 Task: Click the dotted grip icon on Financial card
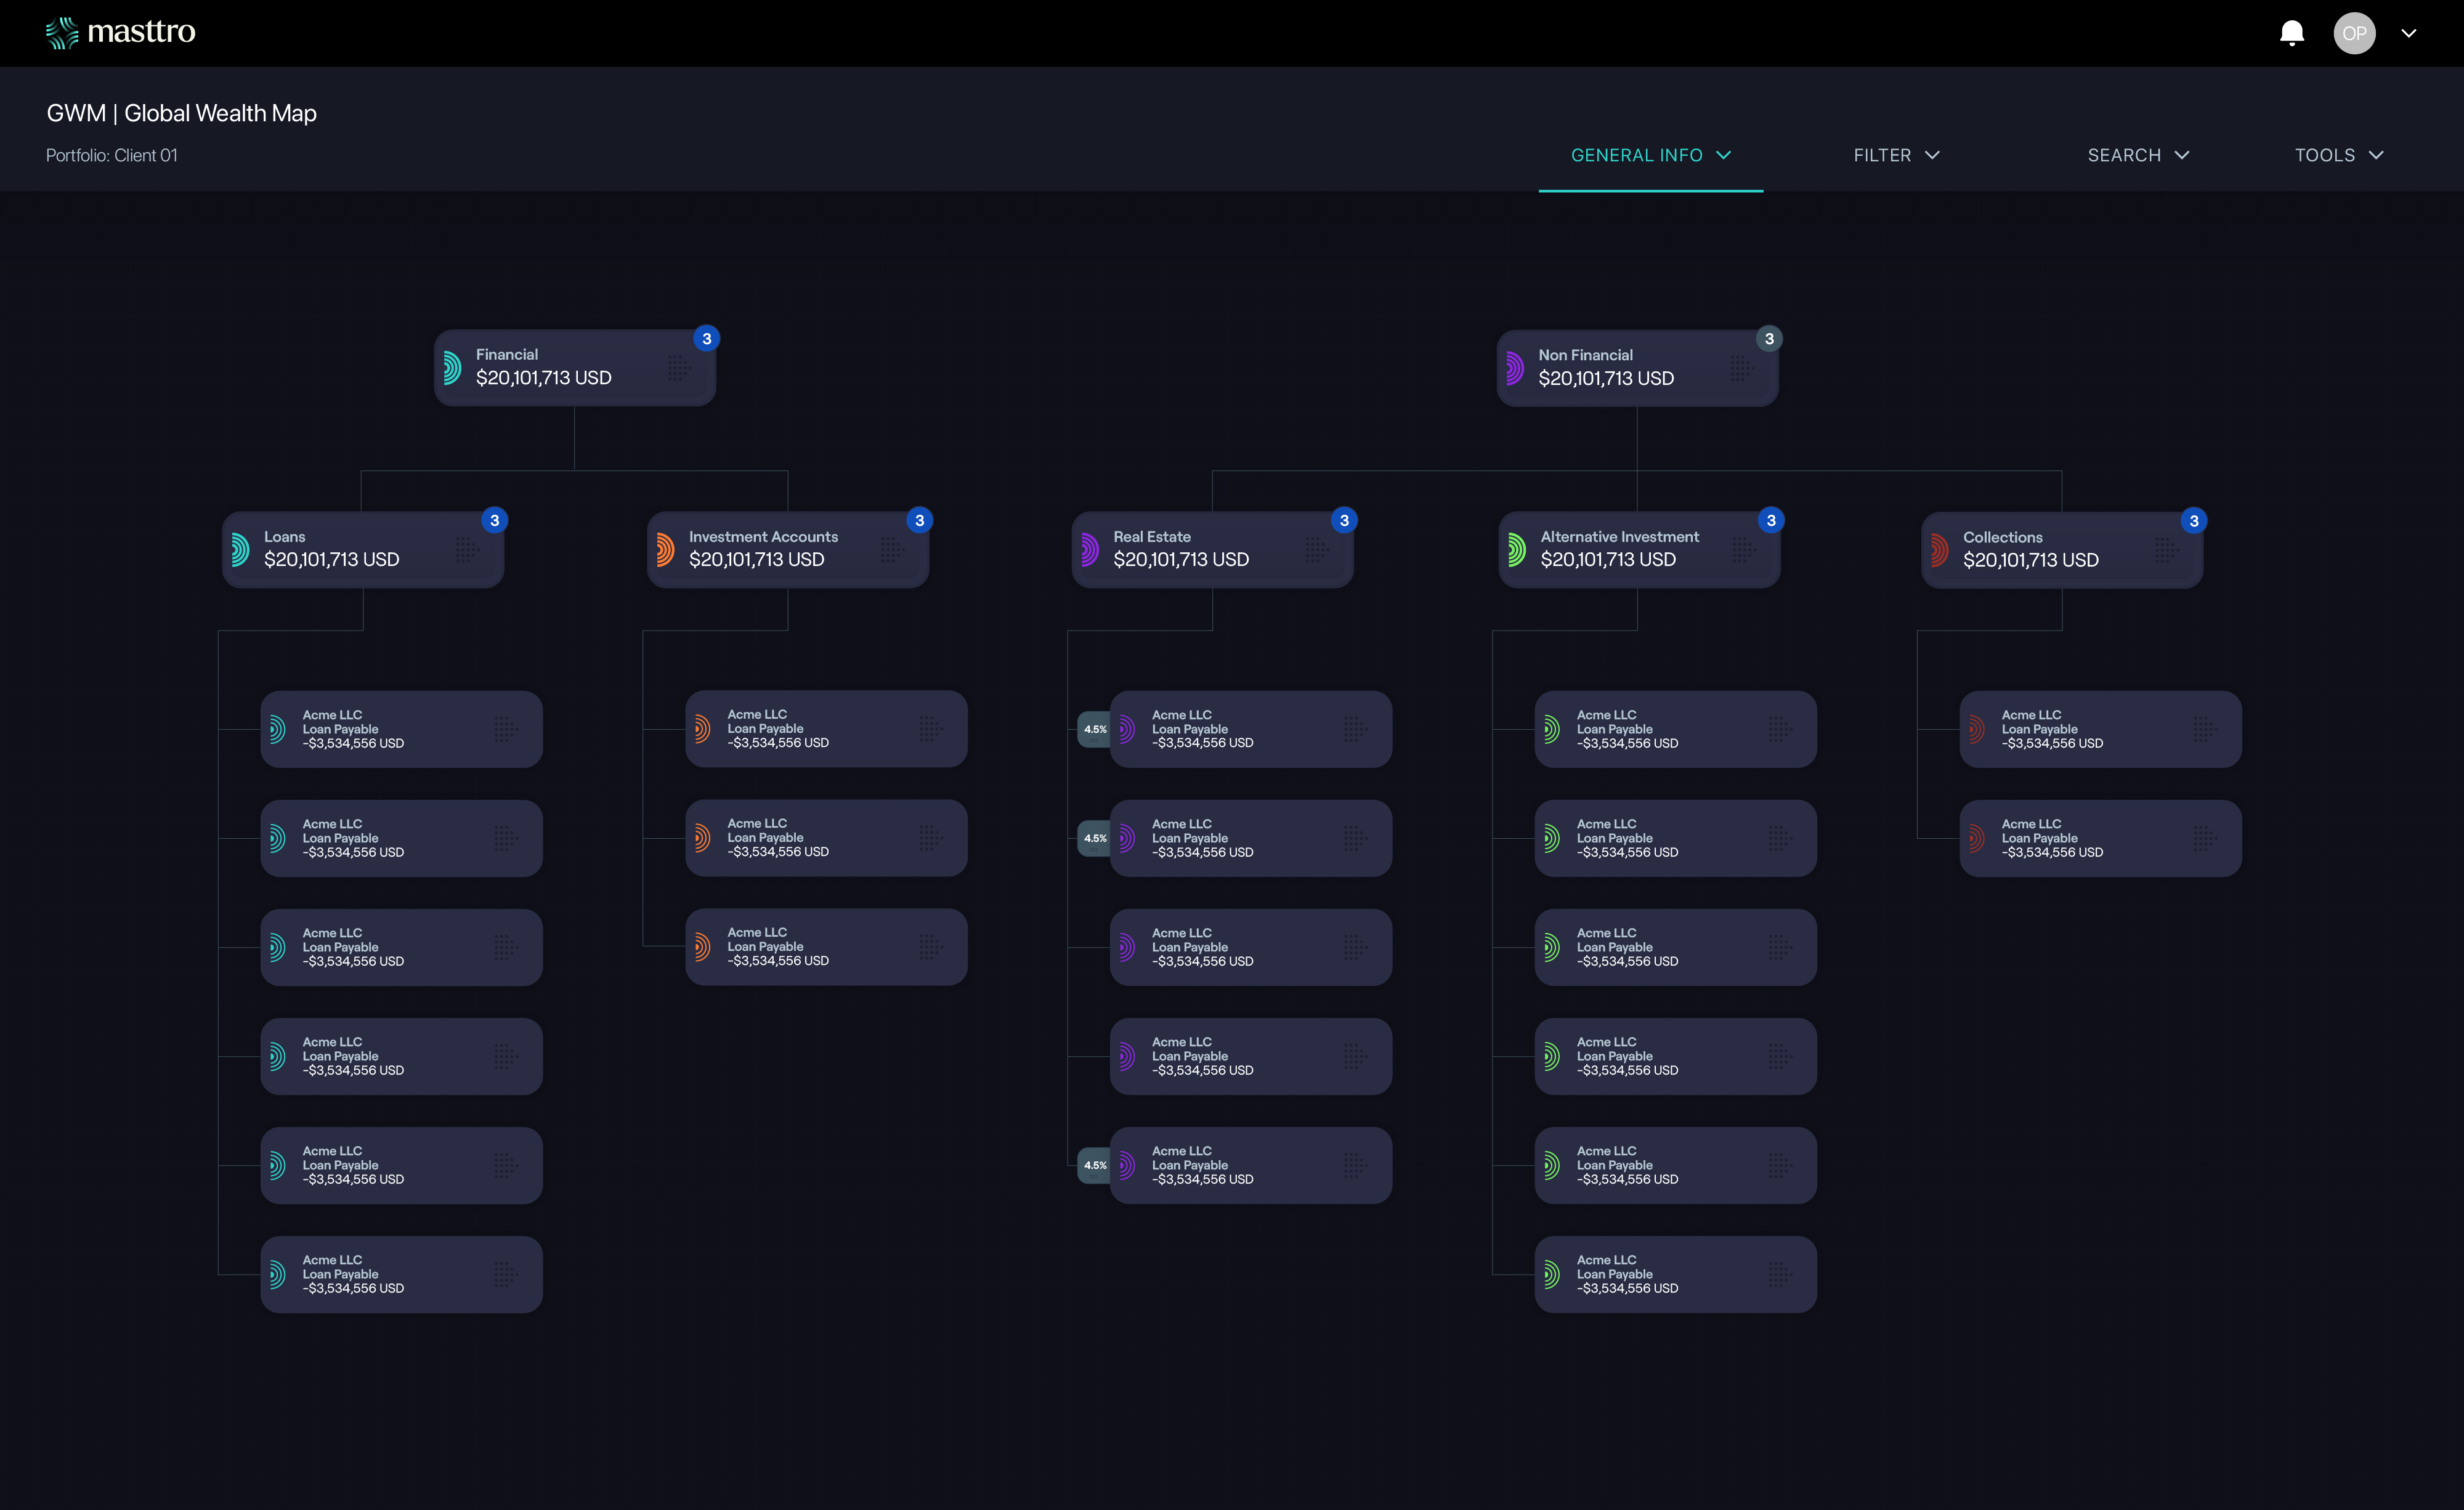point(679,368)
